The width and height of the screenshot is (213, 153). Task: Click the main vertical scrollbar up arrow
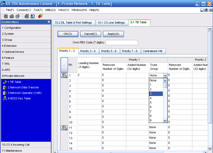[x=210, y=29]
